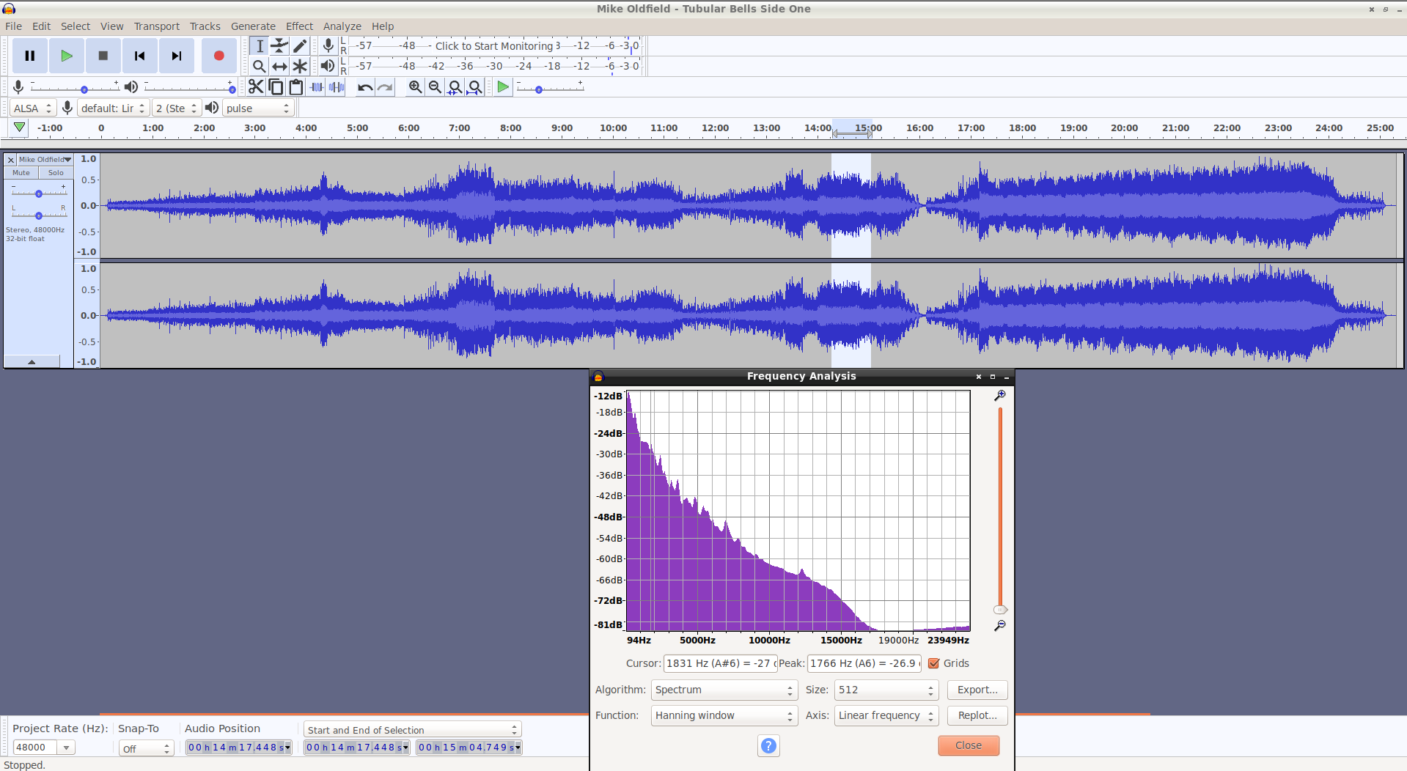The image size is (1407, 771).
Task: Click the Cut scissors icon
Action: tap(256, 87)
